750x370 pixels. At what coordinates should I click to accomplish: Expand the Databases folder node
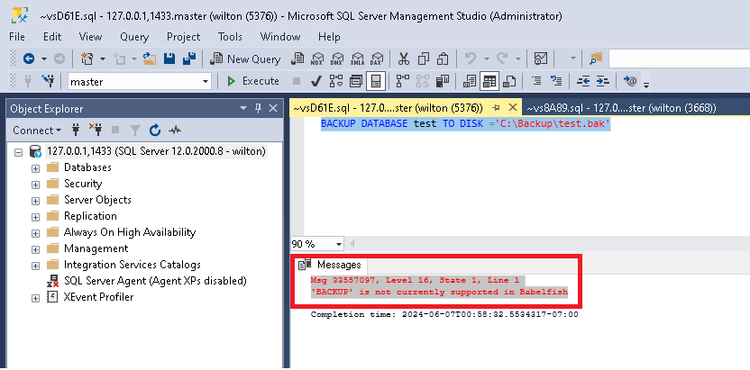pyautogui.click(x=35, y=168)
